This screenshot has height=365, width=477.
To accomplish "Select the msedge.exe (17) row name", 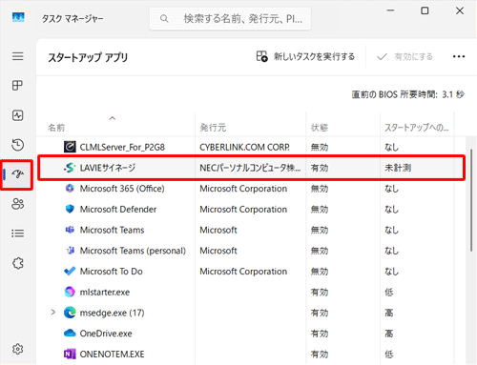I will (112, 313).
